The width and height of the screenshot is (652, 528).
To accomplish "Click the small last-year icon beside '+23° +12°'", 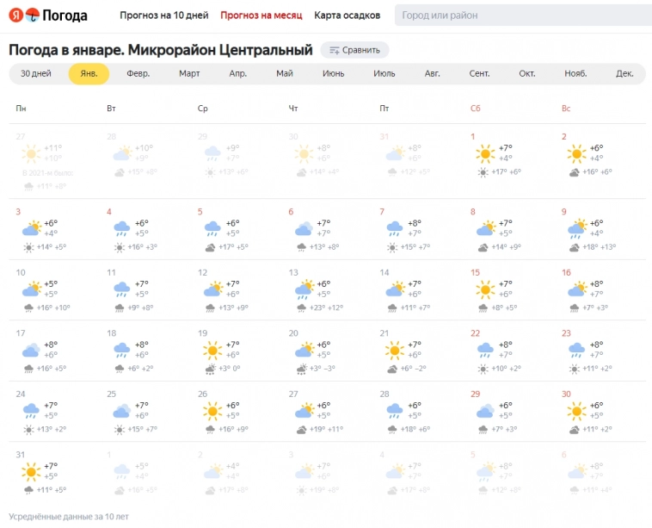I will point(301,307).
